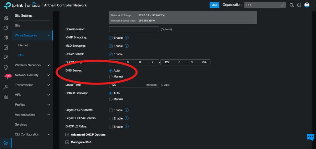Open the Devices icon in left rail
Image resolution: width=316 pixels, height=149 pixels.
pos(6,48)
